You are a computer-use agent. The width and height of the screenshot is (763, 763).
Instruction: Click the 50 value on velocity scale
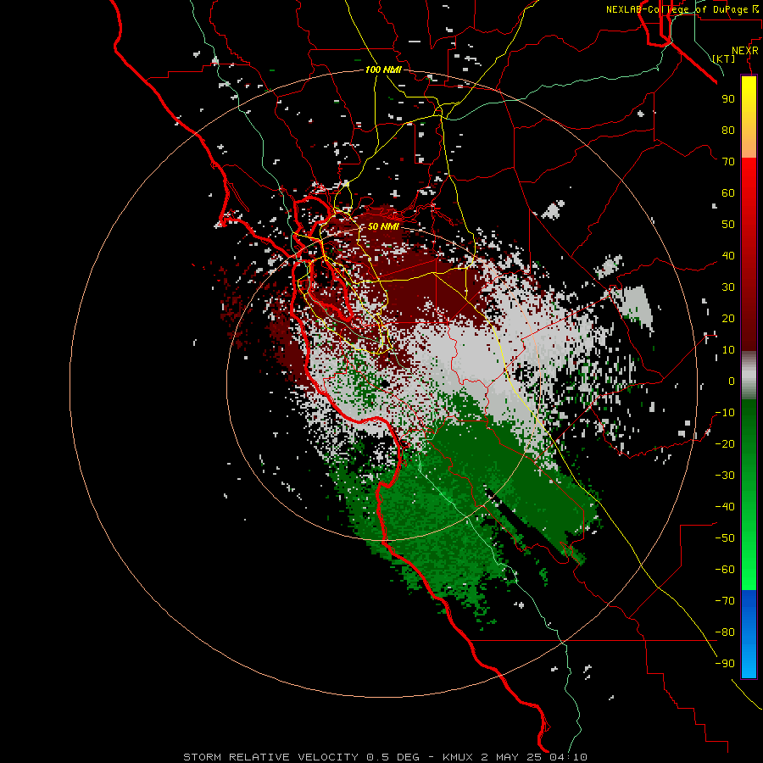(728, 225)
